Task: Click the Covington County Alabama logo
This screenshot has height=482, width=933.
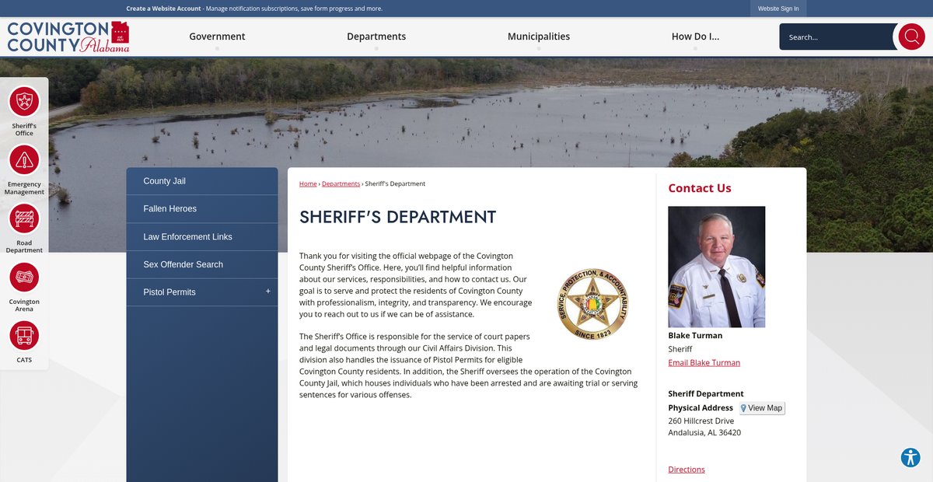Action: (68, 37)
